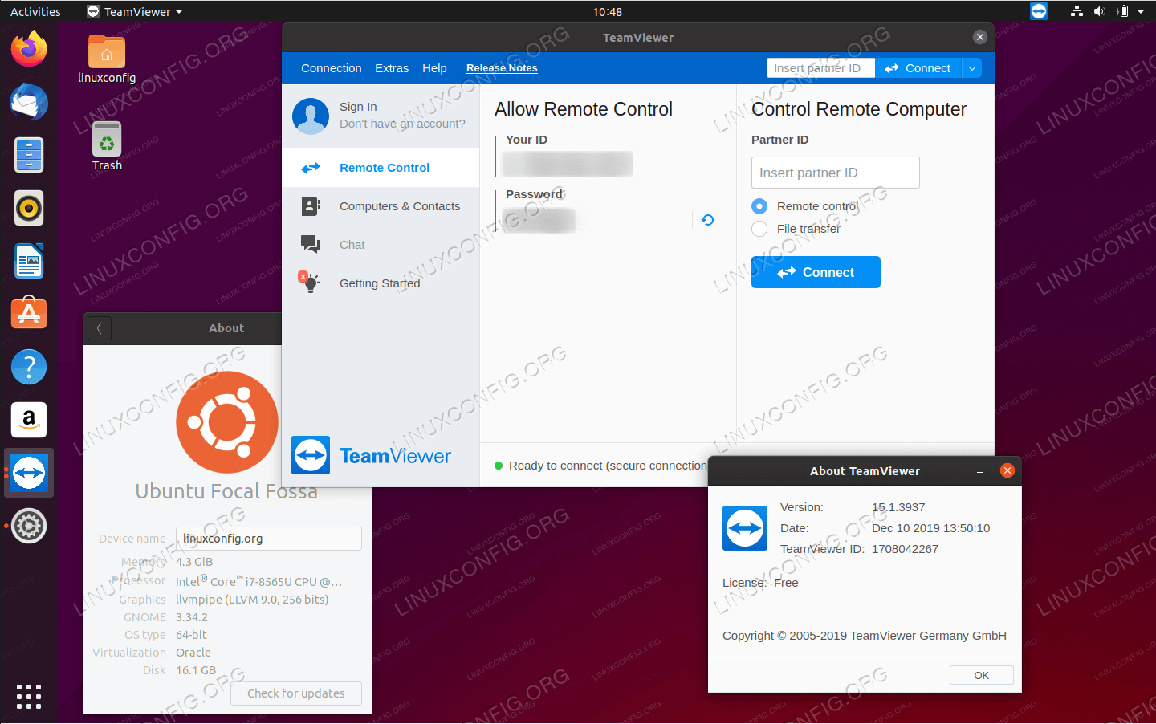Select the TeamViewer dock icon
Viewport: 1156px width, 724px height.
[x=29, y=473]
